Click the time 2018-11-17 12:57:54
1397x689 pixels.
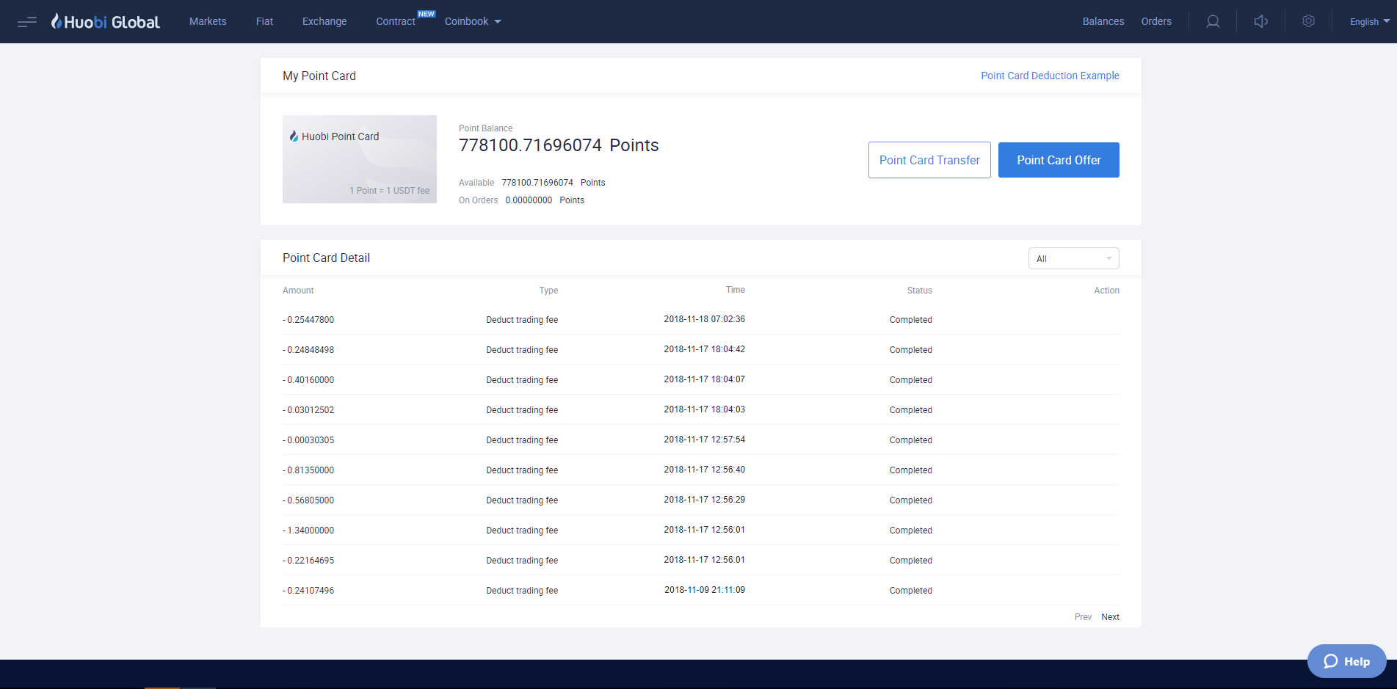click(x=705, y=440)
